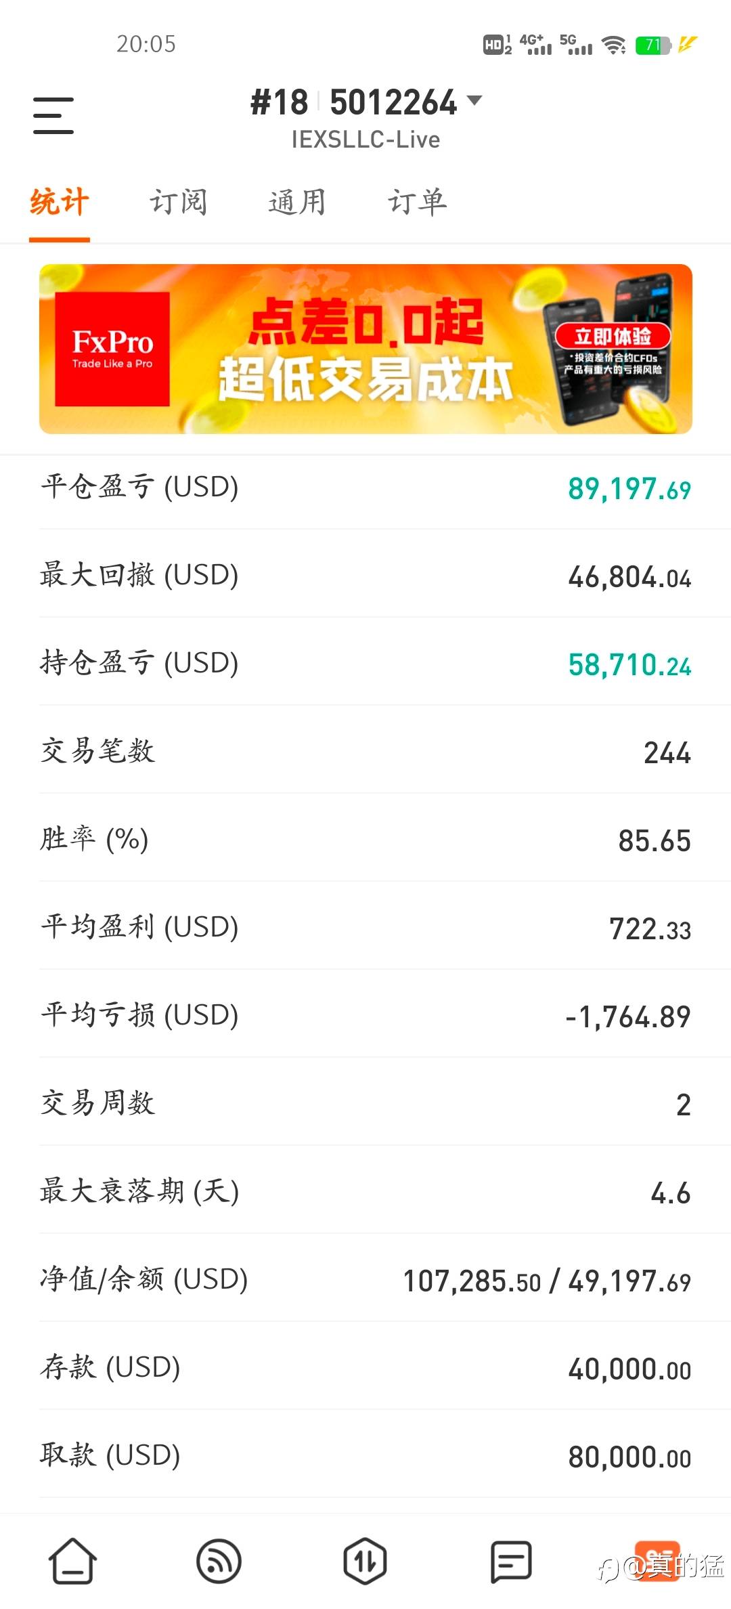Open the signal feed icon
The width and height of the screenshot is (731, 1609).
coord(219,1562)
